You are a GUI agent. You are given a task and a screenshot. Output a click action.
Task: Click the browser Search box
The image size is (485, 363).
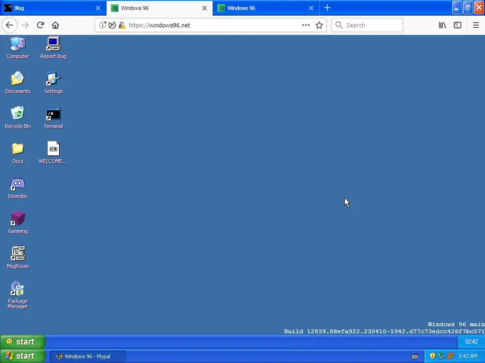click(367, 26)
